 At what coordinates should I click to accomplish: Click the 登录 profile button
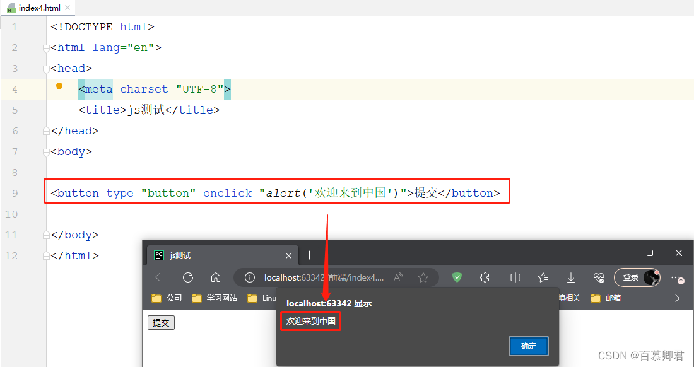[637, 277]
